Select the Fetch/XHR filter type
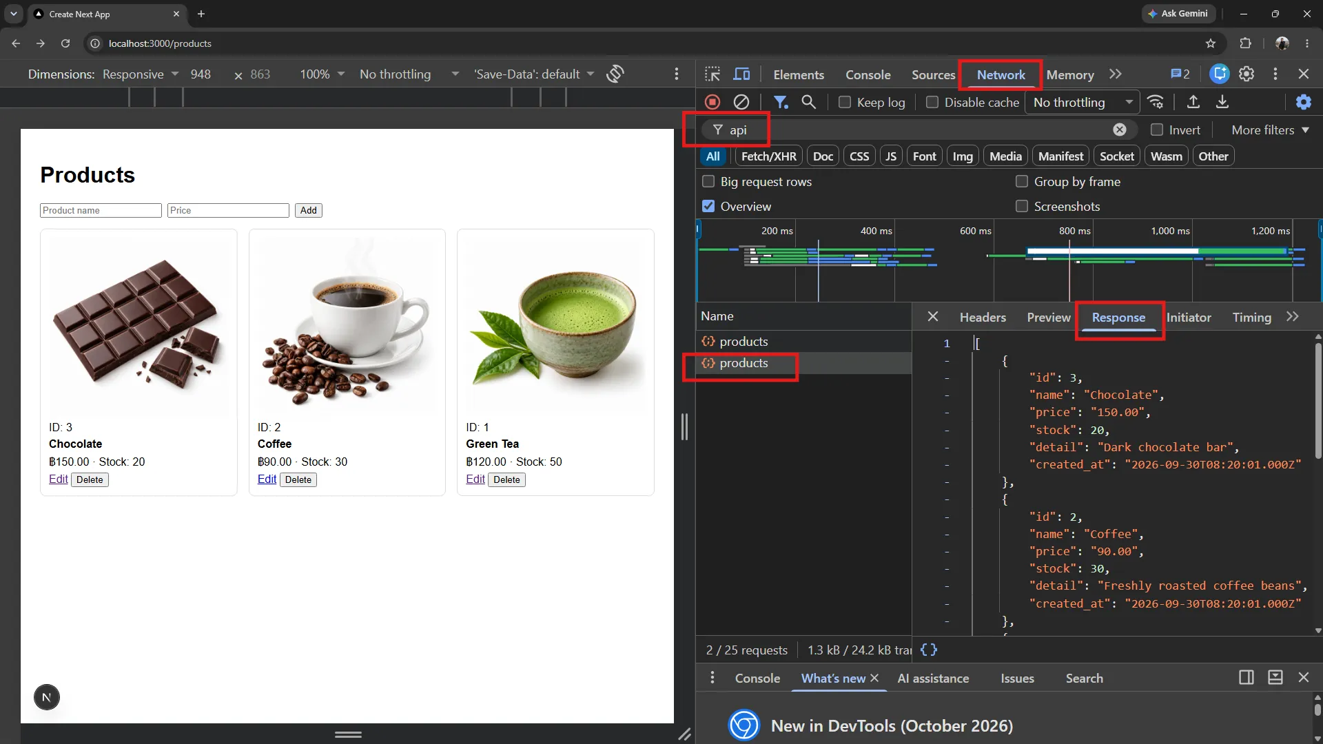The width and height of the screenshot is (1323, 744). pos(769,156)
